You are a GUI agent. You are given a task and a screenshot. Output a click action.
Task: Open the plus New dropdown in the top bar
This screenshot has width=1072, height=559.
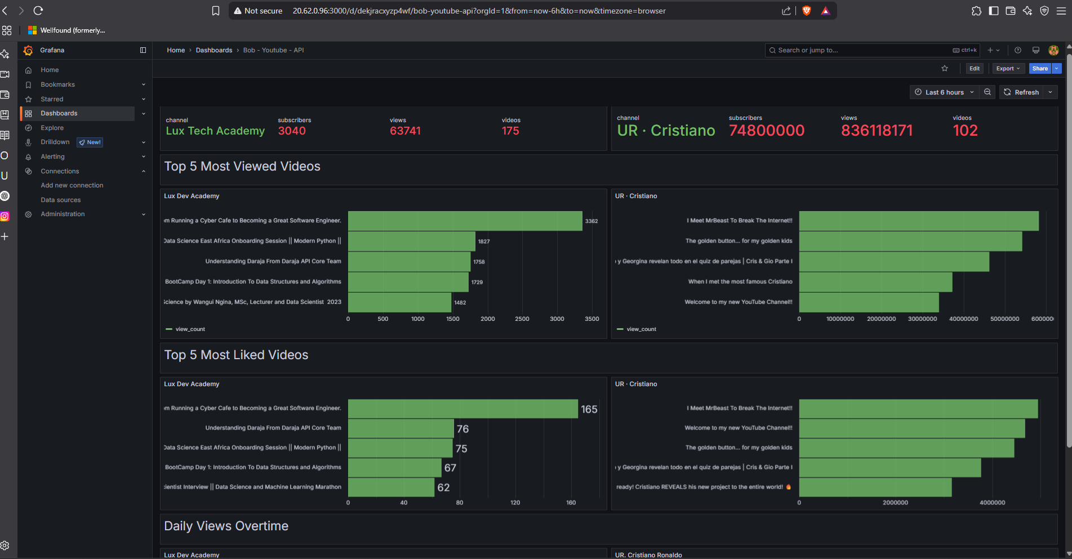point(994,50)
